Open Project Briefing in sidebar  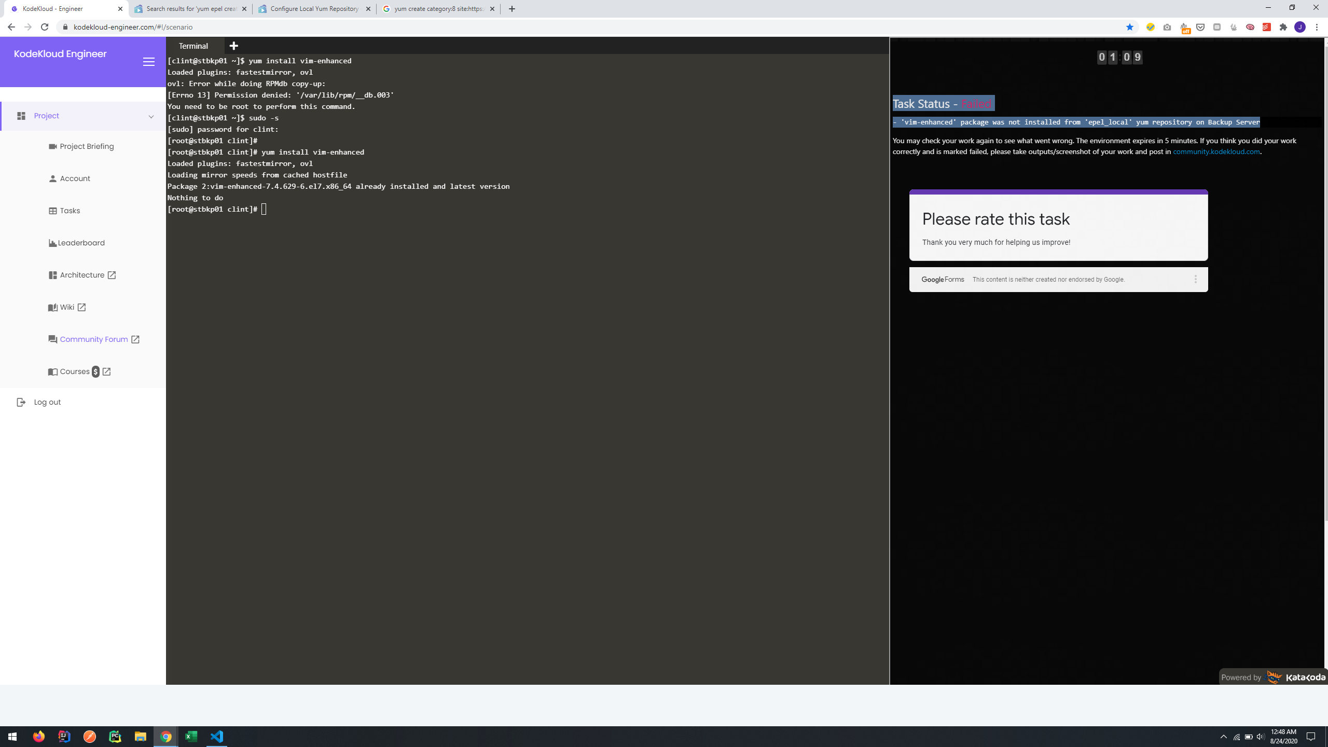86,146
